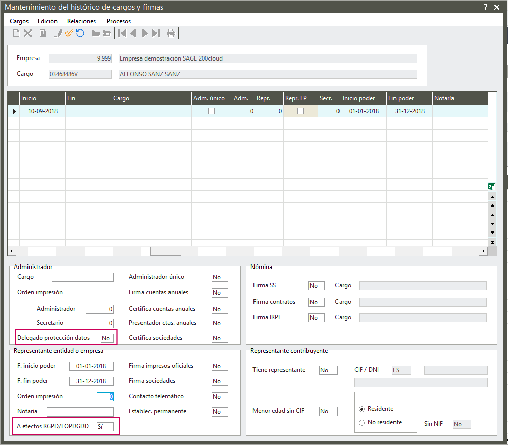Jump to grid top with top-most arrow button
Viewport: 508px width, 445px height.
(492, 196)
